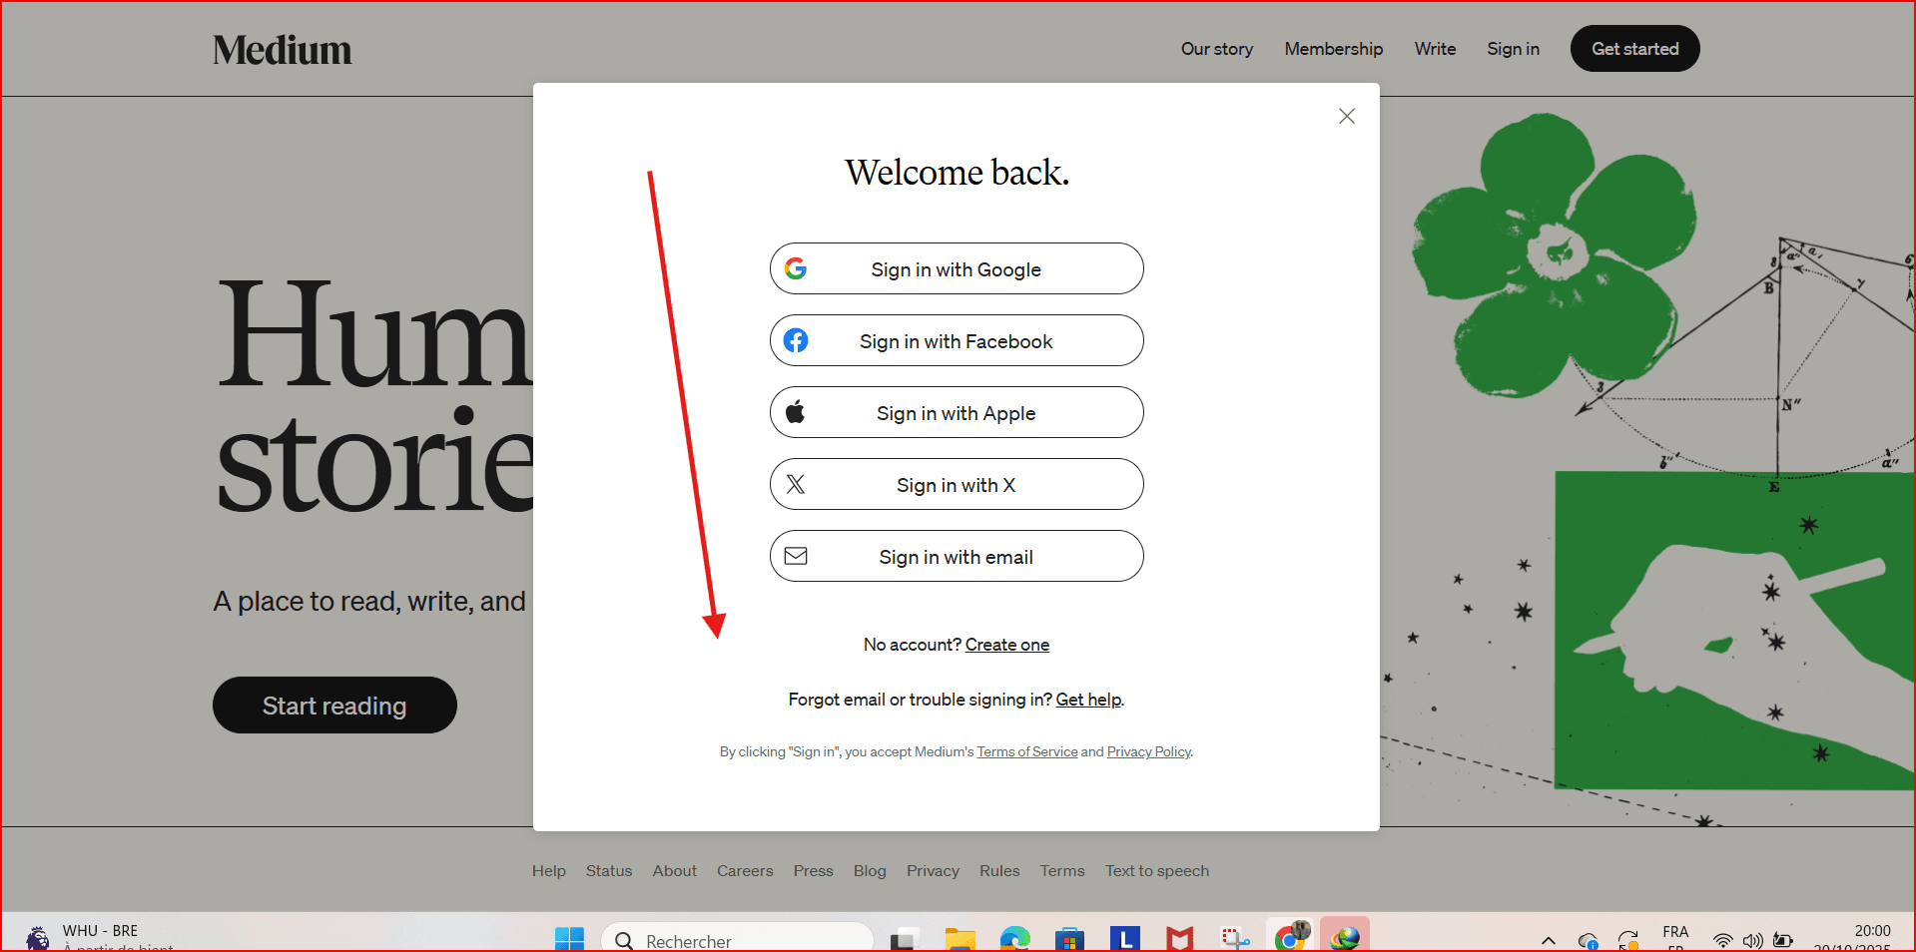This screenshot has width=1916, height=952.
Task: Click the envelope email icon
Action: (796, 557)
